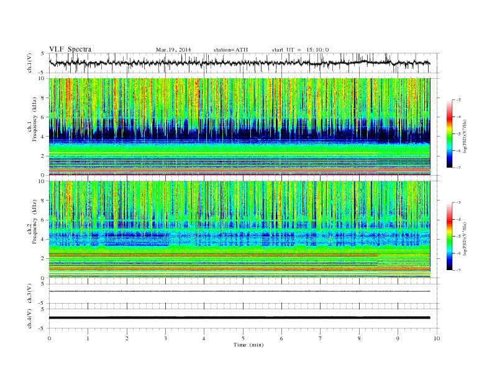This screenshot has width=492, height=380.
Task: Click the "4" kHz tick of ch.2 spectrogram
Action: coord(43,239)
